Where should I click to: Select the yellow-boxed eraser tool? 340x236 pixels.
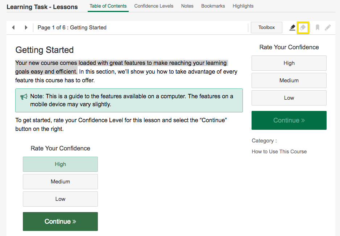303,27
